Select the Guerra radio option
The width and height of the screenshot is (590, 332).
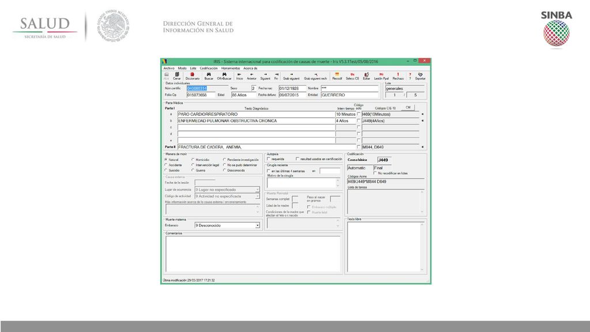[x=193, y=170]
